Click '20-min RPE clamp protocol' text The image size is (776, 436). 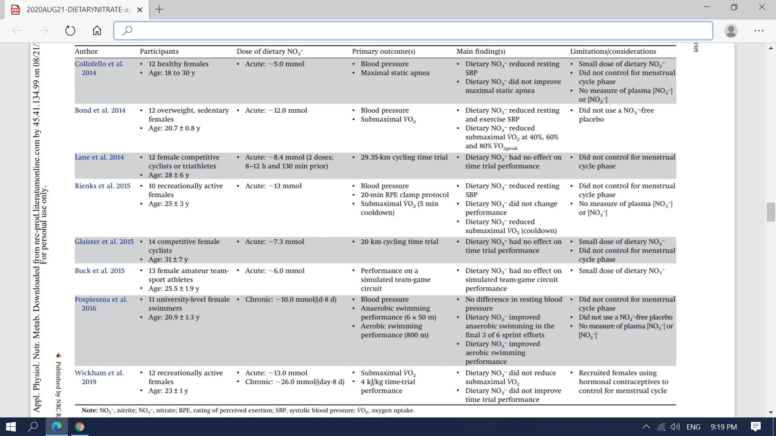(x=405, y=195)
